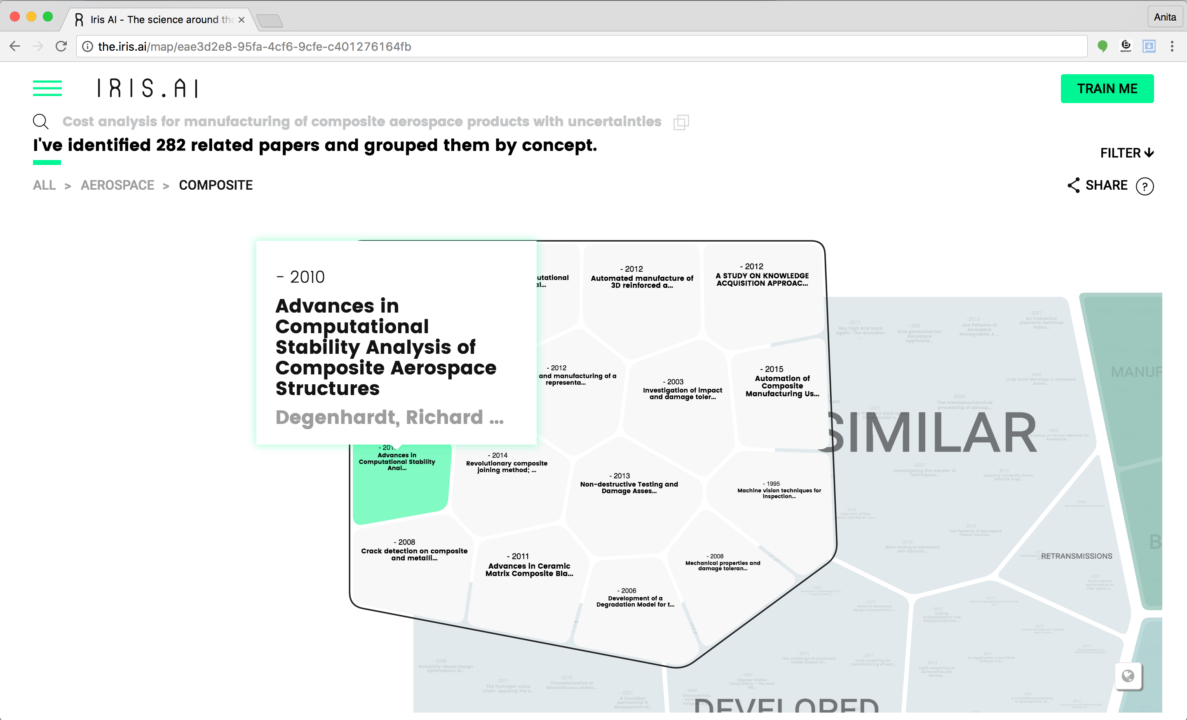Click the SHARE link
The height and width of the screenshot is (720, 1187).
click(1106, 186)
